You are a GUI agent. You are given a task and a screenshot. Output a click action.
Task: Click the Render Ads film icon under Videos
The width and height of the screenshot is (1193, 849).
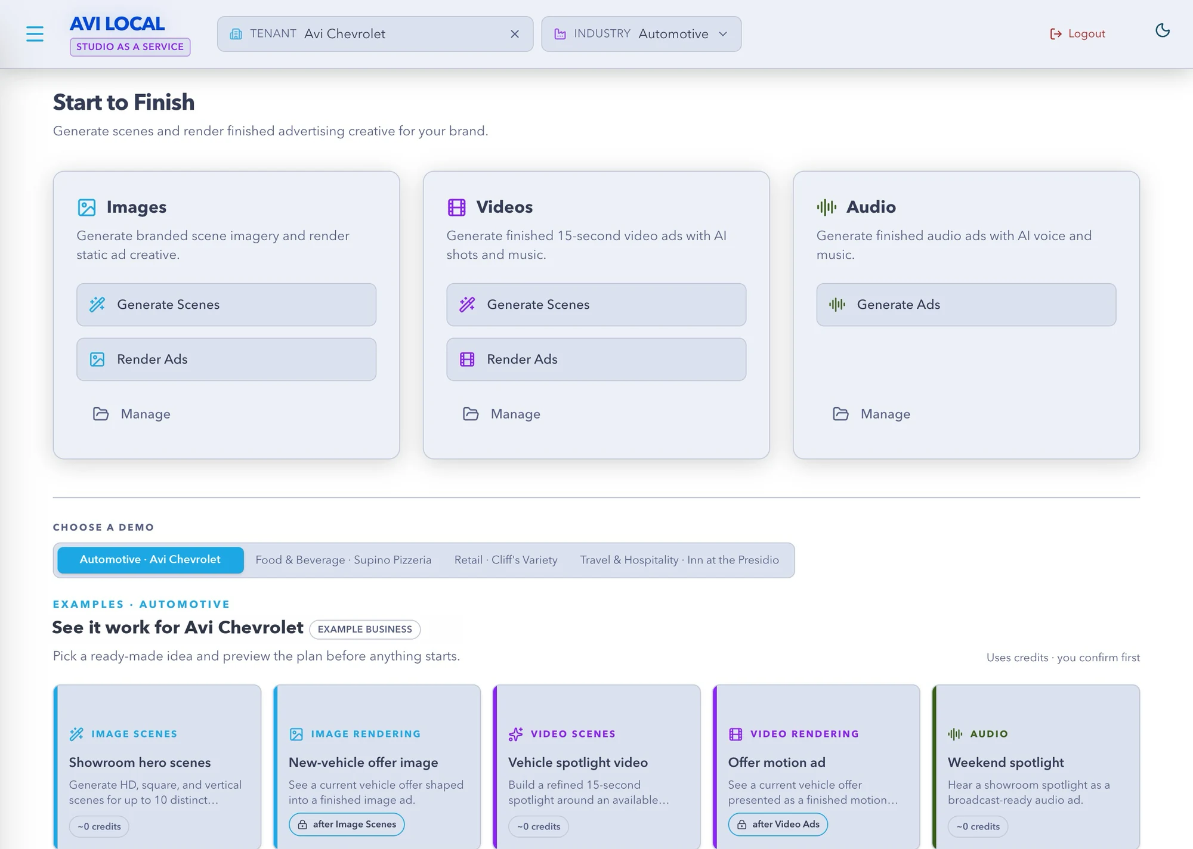pos(467,360)
